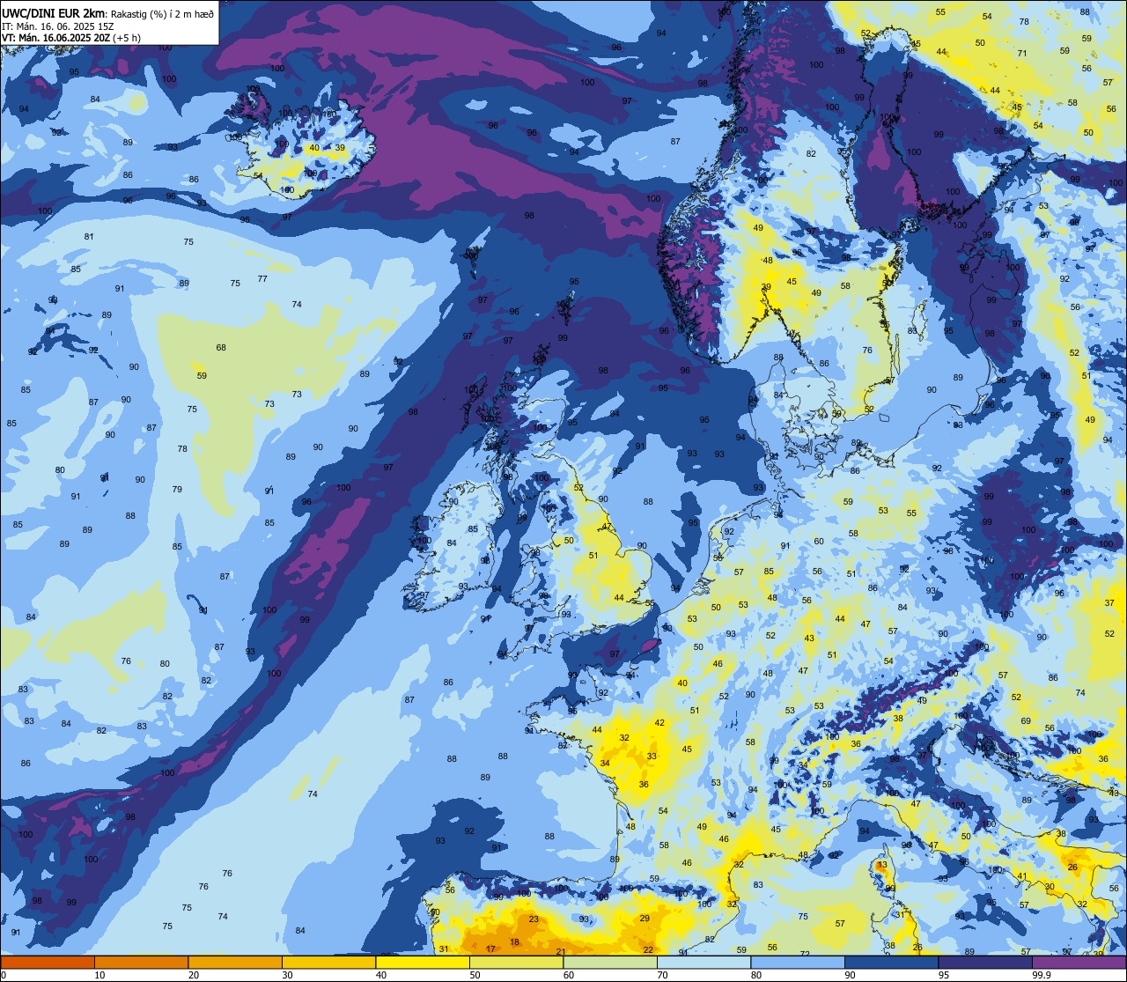Click the map humidity value "69" in the Balkans
This screenshot has width=1127, height=982.
(x=1026, y=720)
